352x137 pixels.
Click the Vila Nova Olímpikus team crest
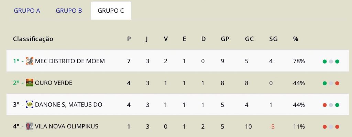(30, 126)
